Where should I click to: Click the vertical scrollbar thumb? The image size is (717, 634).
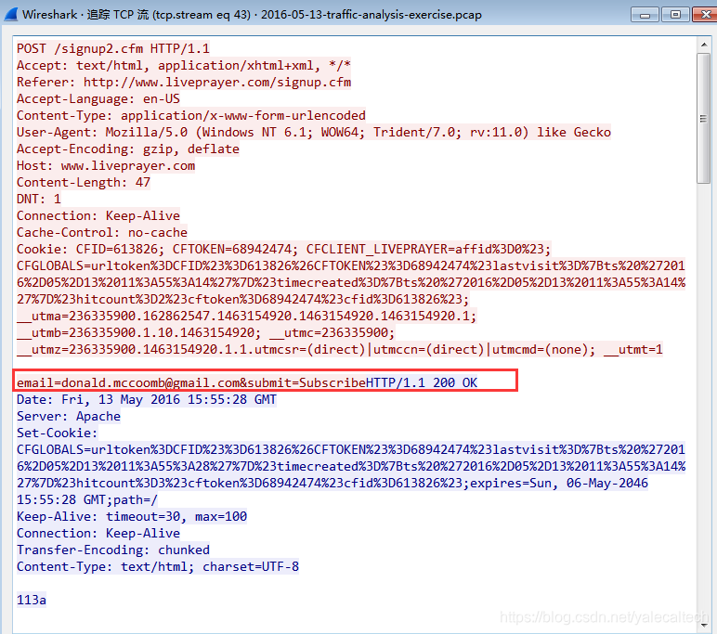(x=704, y=119)
